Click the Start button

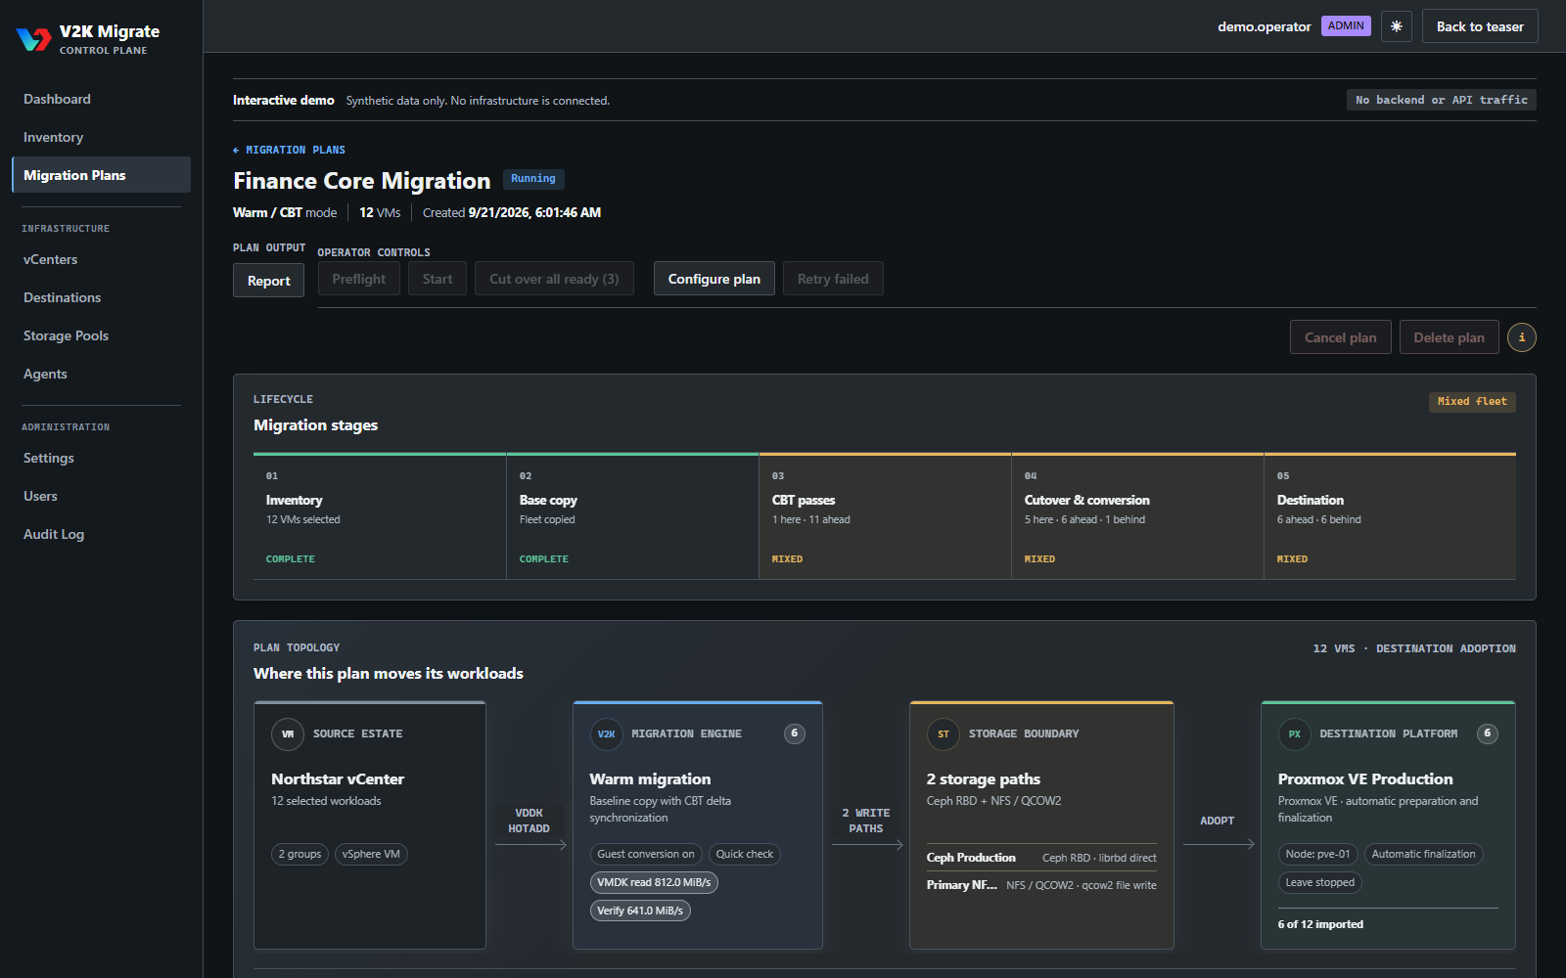(x=438, y=279)
